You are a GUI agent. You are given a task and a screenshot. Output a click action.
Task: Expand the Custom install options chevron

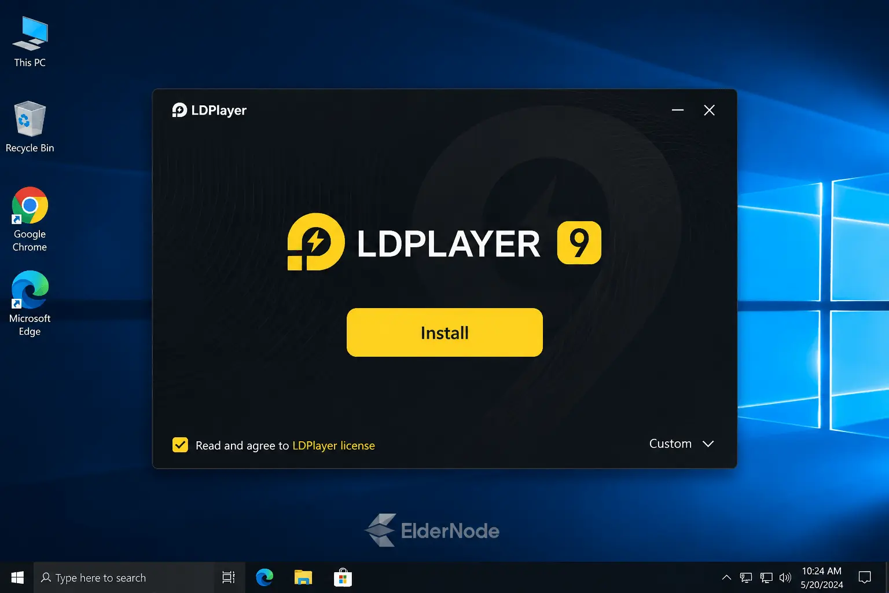(708, 444)
